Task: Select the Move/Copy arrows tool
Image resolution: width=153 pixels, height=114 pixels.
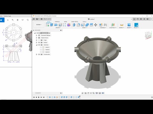Action: tap(96, 25)
